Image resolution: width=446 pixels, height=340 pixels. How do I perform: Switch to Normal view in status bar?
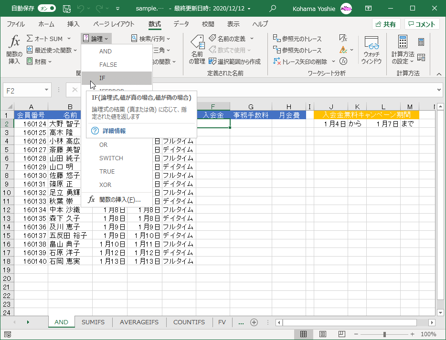point(304,334)
